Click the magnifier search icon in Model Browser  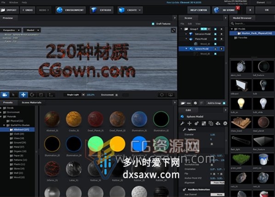(232, 23)
